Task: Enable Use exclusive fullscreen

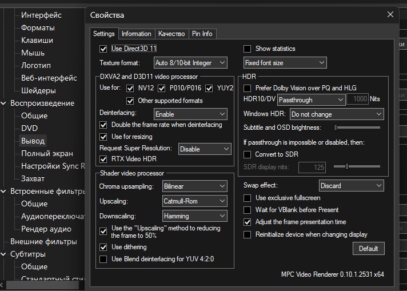Action: click(x=248, y=198)
